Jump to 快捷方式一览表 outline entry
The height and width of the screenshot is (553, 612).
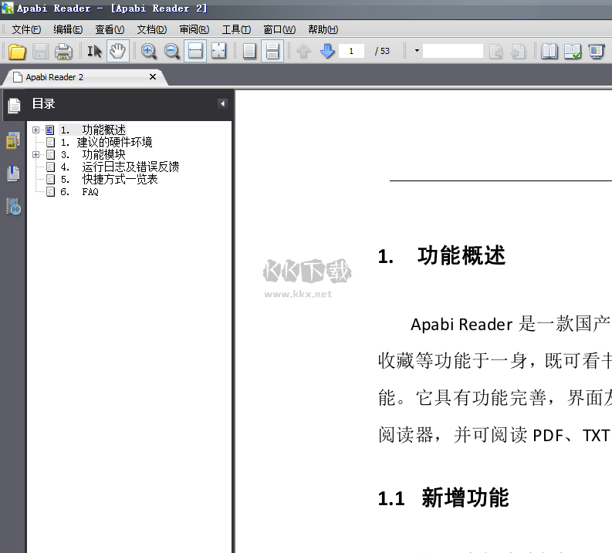tap(109, 180)
